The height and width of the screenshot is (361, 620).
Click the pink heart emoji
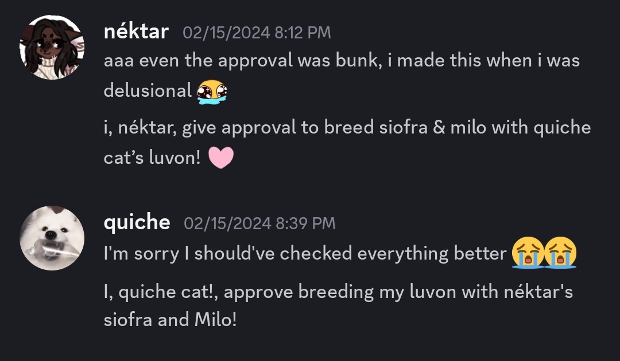(x=220, y=158)
